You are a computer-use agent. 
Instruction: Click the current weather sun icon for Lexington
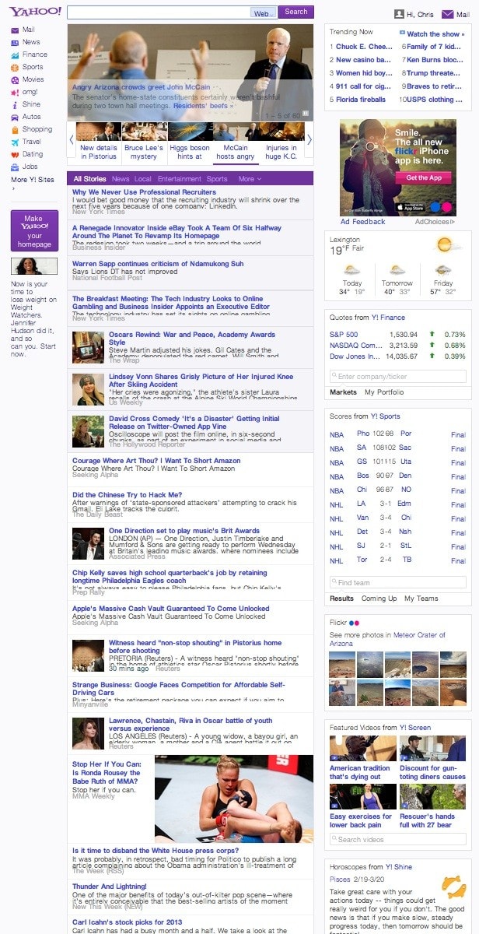(444, 245)
